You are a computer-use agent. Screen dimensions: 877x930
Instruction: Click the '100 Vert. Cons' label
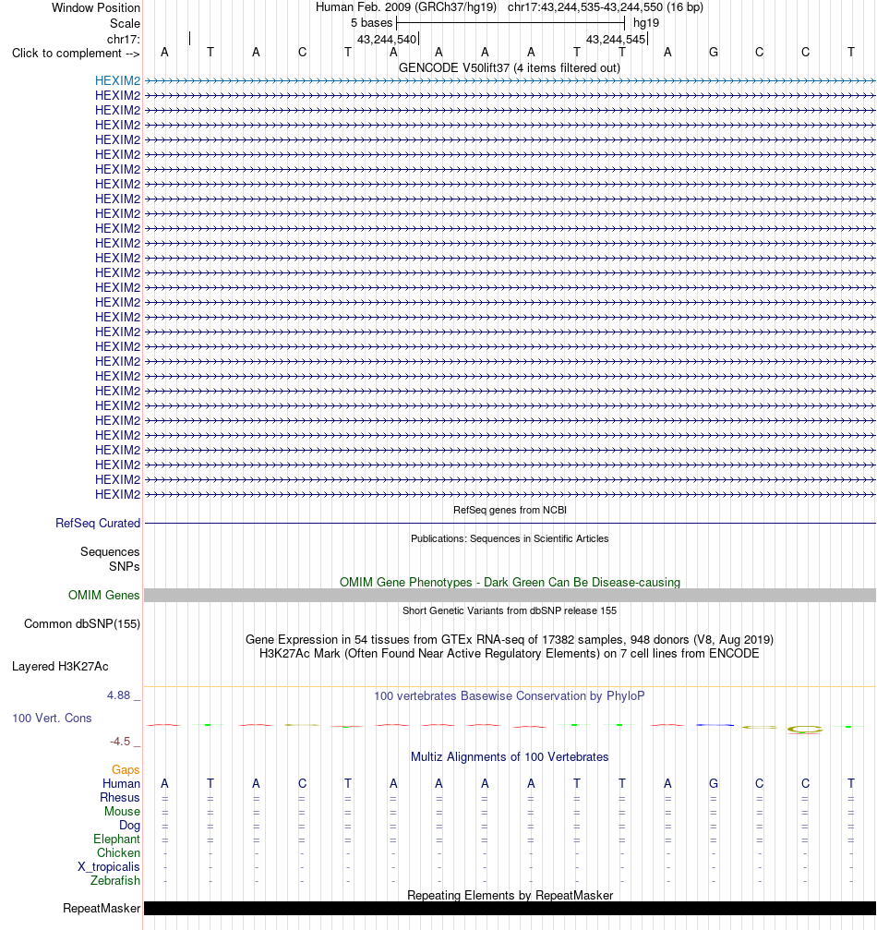click(53, 719)
